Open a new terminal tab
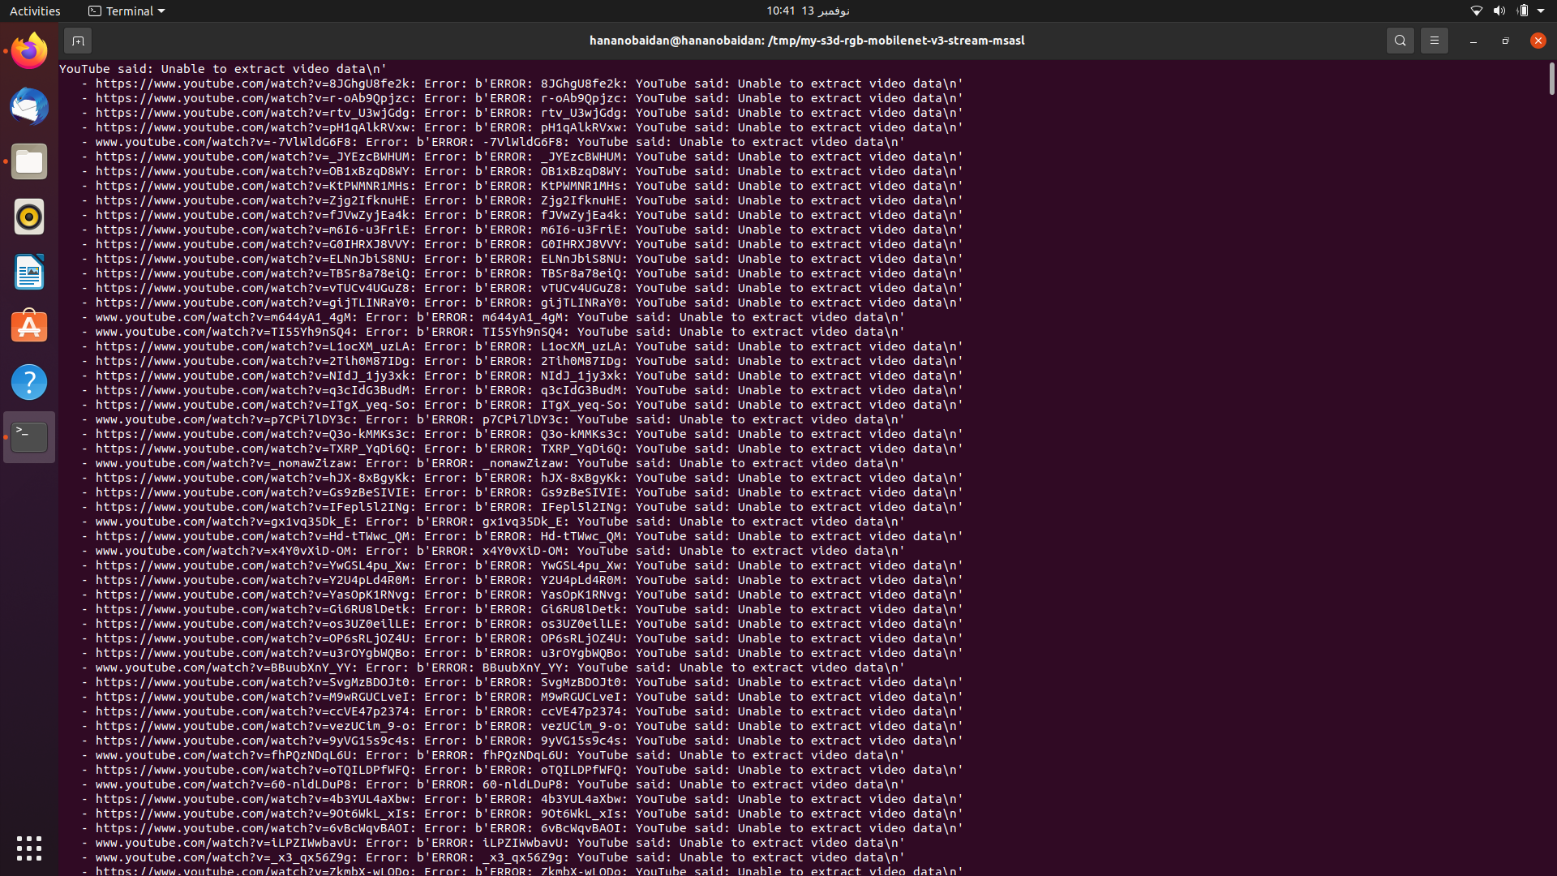This screenshot has width=1557, height=876. pyautogui.click(x=78, y=40)
